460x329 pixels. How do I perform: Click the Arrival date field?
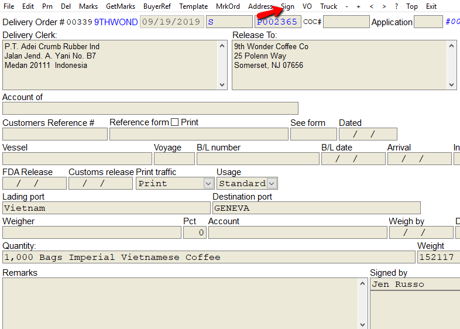(x=420, y=159)
